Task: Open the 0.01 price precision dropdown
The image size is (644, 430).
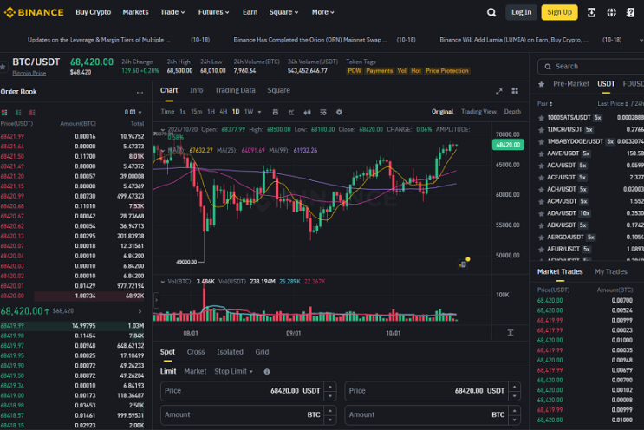Action: tap(133, 112)
